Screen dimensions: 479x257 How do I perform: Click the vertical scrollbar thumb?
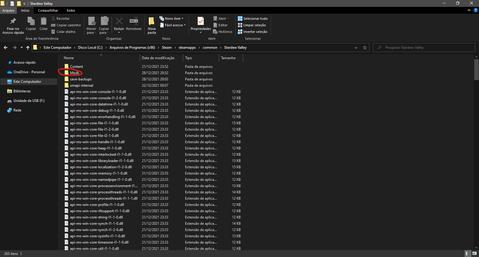click(476, 69)
